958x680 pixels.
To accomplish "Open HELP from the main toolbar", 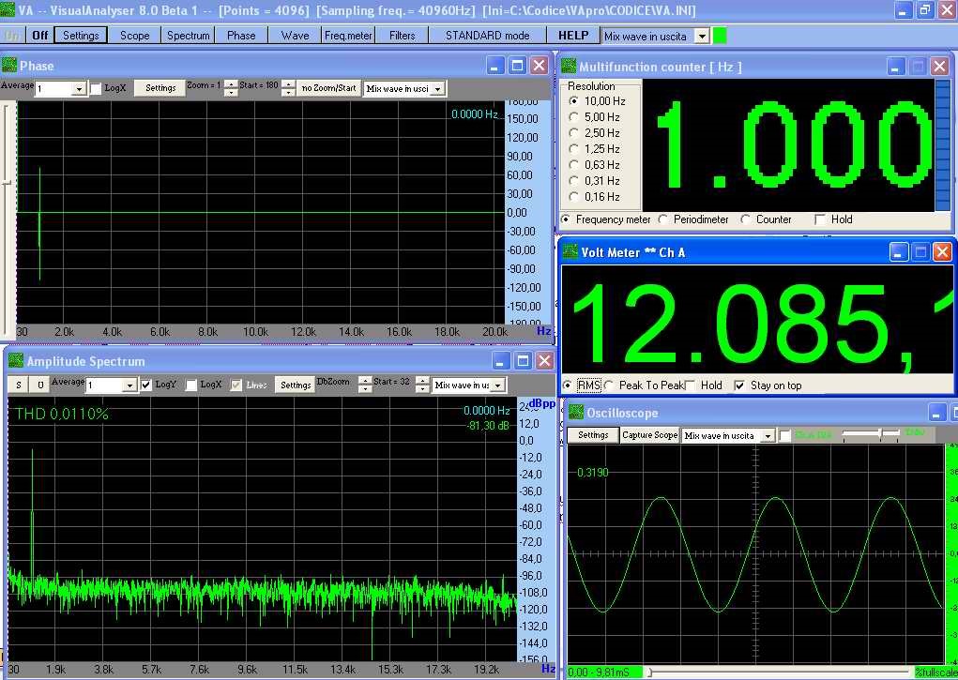I will coord(573,35).
